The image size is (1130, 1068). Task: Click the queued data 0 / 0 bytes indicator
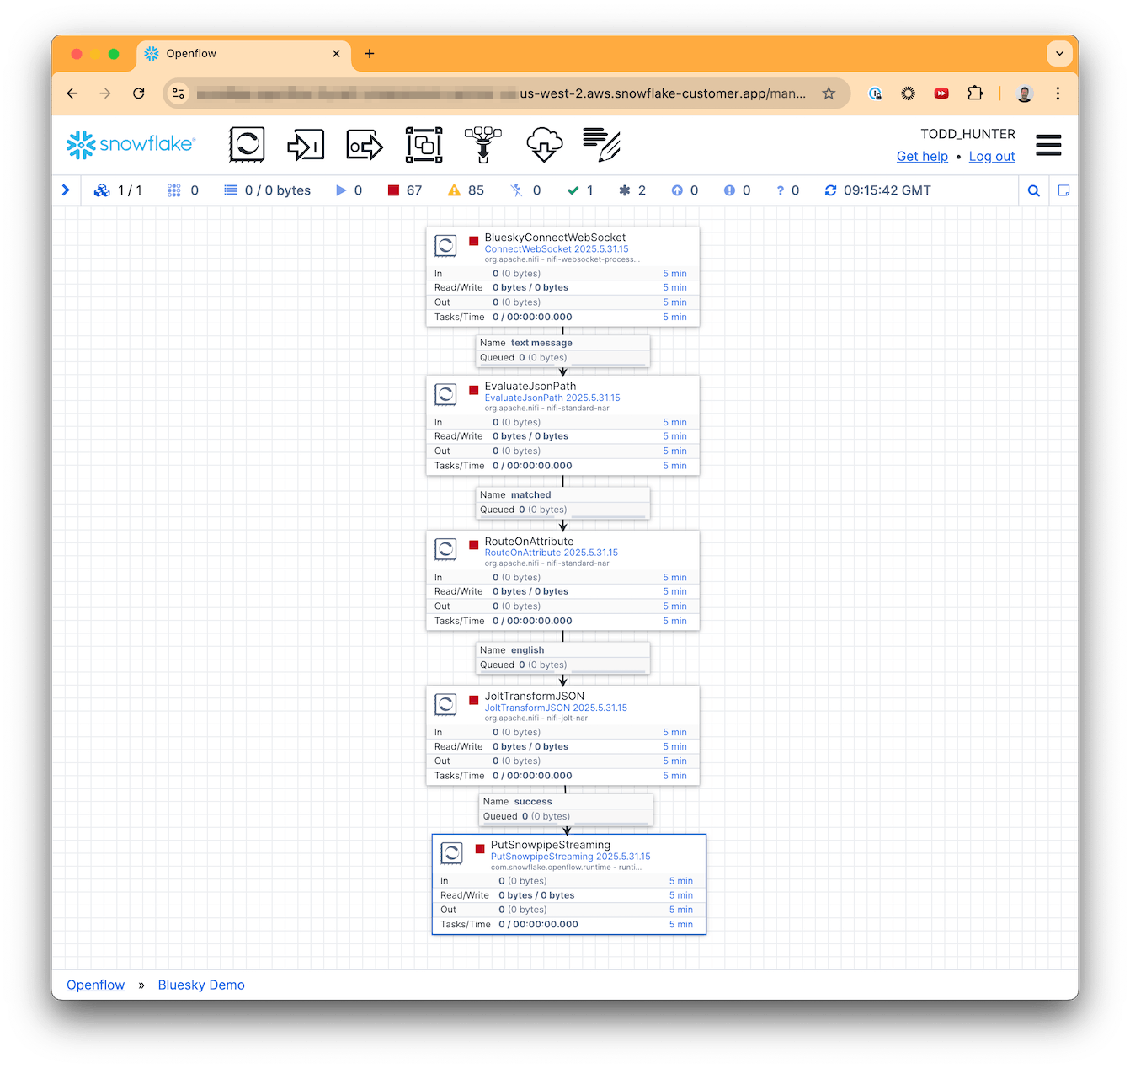267,190
